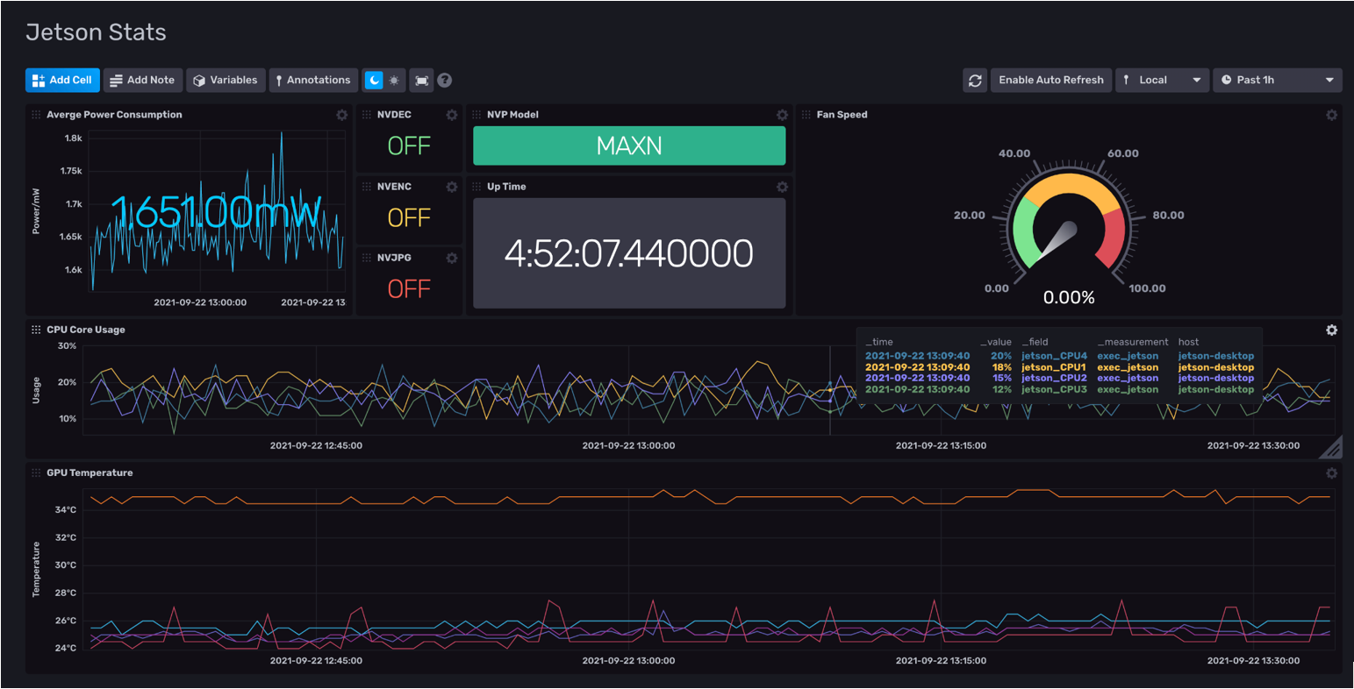Open settings gear on the NVP Model cell
This screenshot has height=689, width=1354.
coord(782,115)
